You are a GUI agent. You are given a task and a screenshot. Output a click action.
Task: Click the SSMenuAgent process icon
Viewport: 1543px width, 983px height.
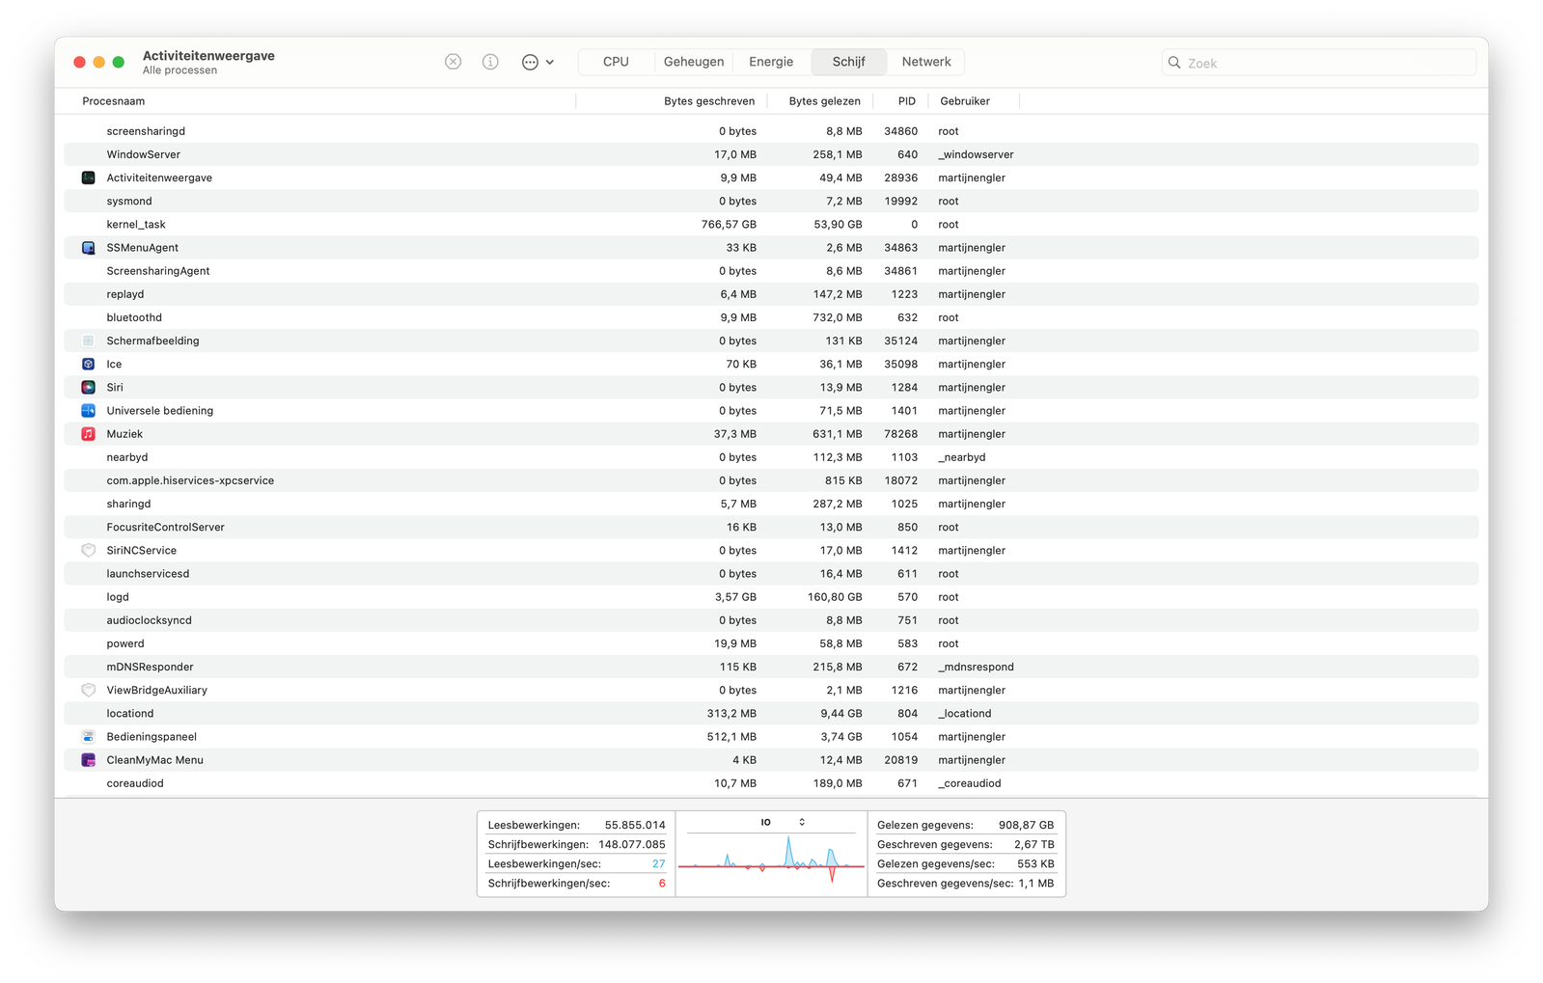point(89,248)
